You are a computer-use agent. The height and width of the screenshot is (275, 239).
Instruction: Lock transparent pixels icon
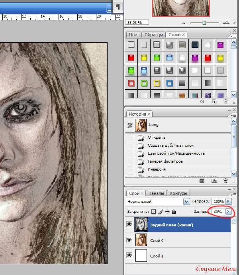point(154,212)
